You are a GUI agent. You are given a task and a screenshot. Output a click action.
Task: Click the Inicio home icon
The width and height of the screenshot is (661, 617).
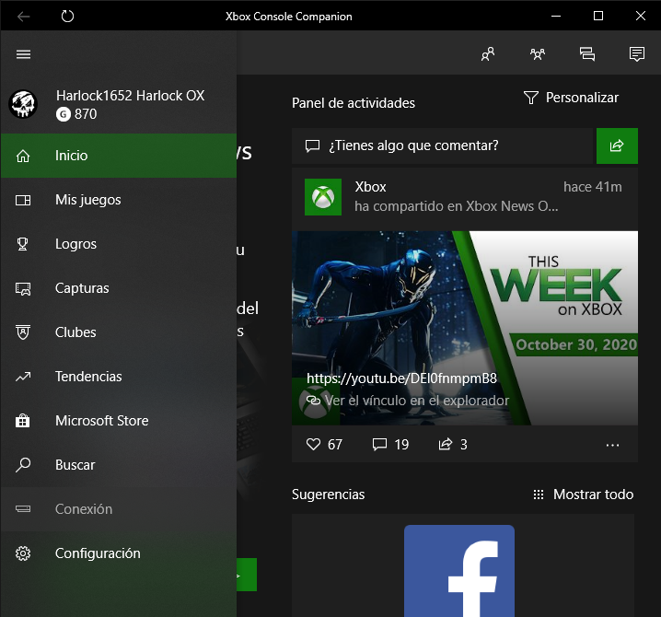pyautogui.click(x=23, y=156)
